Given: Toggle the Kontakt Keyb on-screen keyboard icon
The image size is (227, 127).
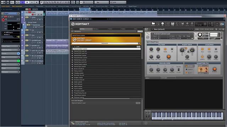Looking at the screenshot, I should pyautogui.click(x=173, y=24).
